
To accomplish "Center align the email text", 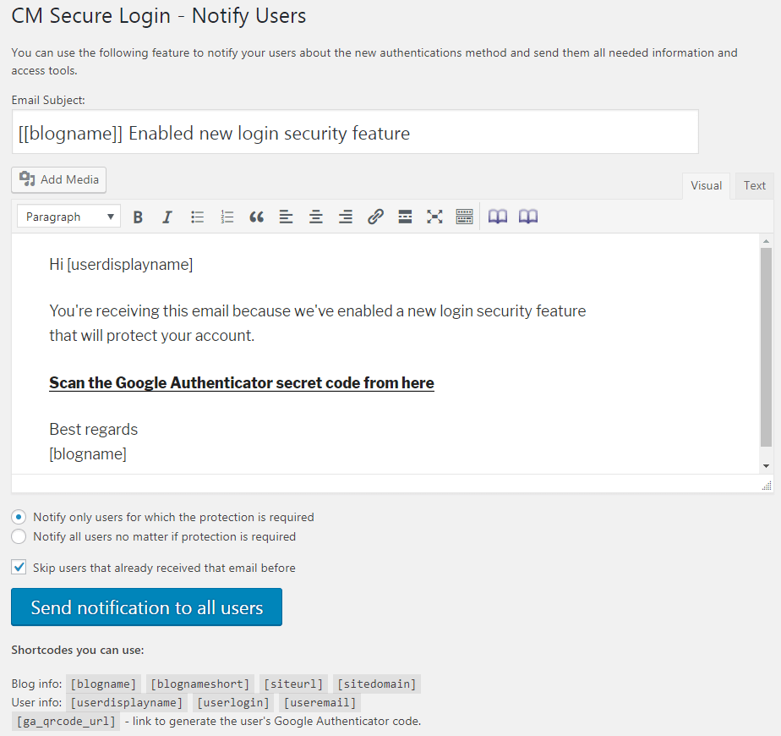I will pos(316,217).
